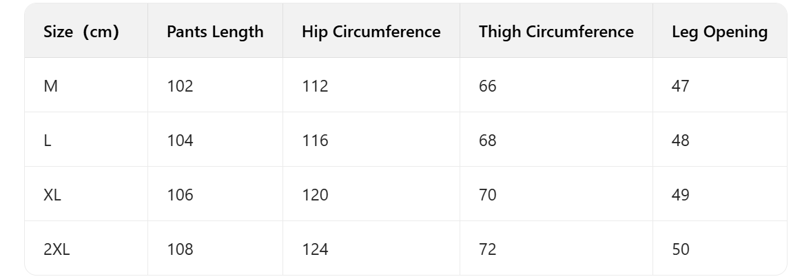
Task: Click the "Hip Circumference" column header
Action: [x=371, y=32]
